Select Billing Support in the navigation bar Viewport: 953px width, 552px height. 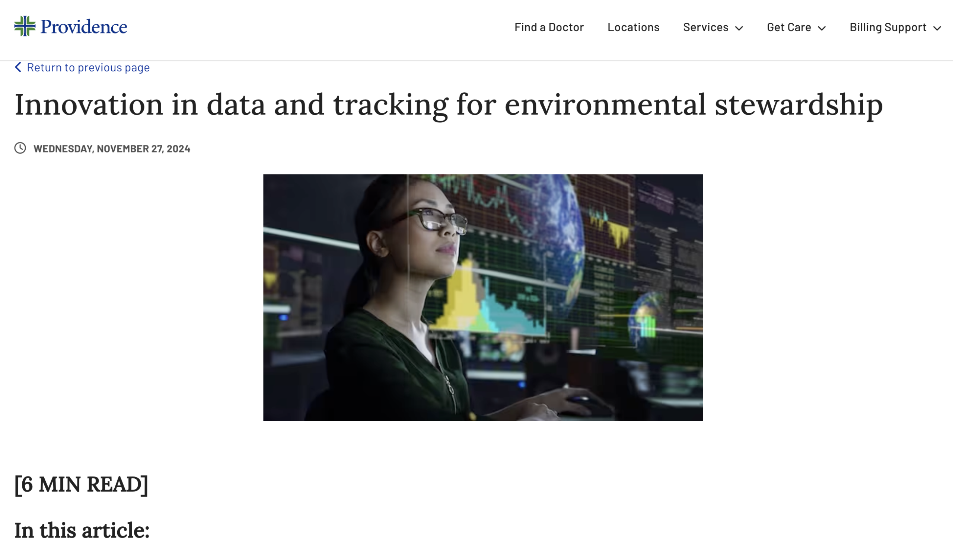887,27
